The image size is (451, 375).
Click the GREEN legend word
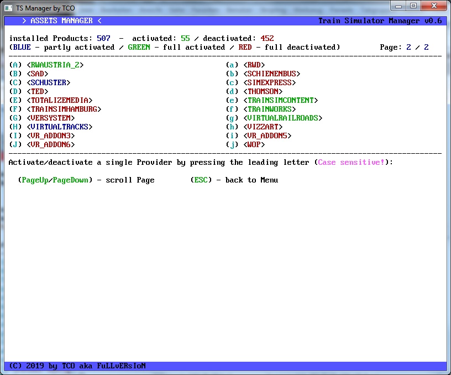(x=139, y=47)
